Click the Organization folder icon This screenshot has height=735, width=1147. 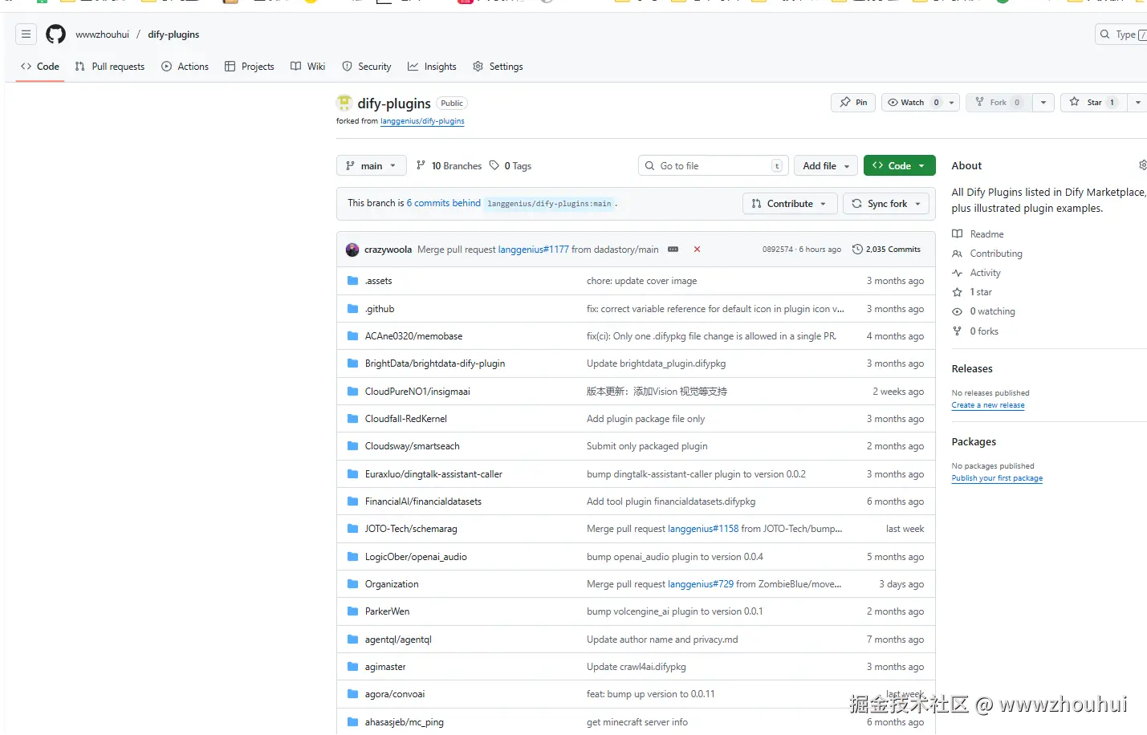(352, 584)
